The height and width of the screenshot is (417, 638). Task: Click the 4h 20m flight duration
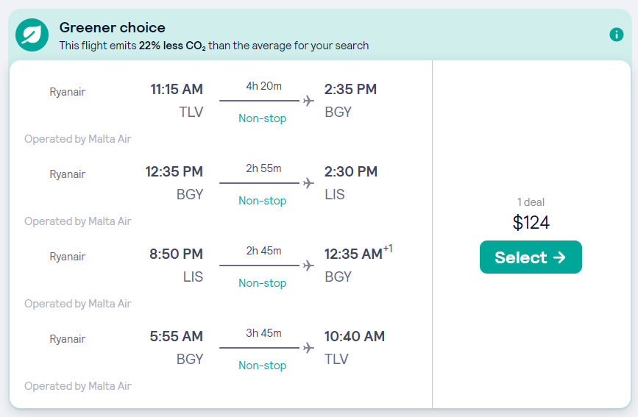(263, 86)
